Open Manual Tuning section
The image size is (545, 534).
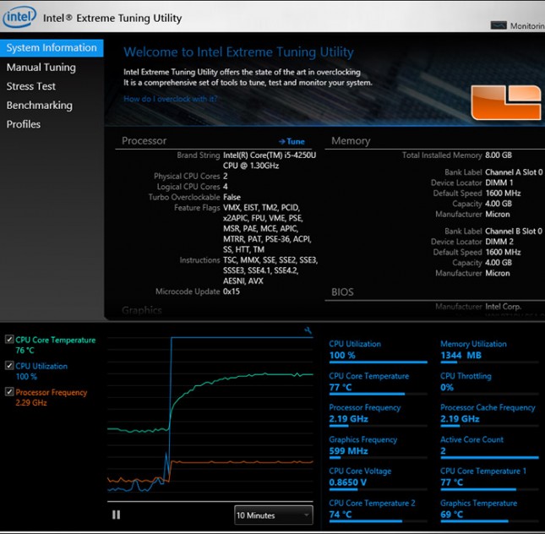coord(41,67)
